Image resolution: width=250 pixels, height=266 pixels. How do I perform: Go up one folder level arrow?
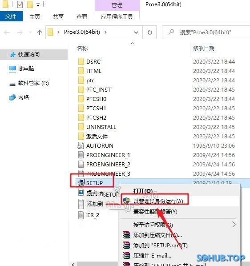point(40,32)
